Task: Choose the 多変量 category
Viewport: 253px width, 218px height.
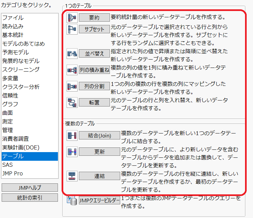Action: 30,78
